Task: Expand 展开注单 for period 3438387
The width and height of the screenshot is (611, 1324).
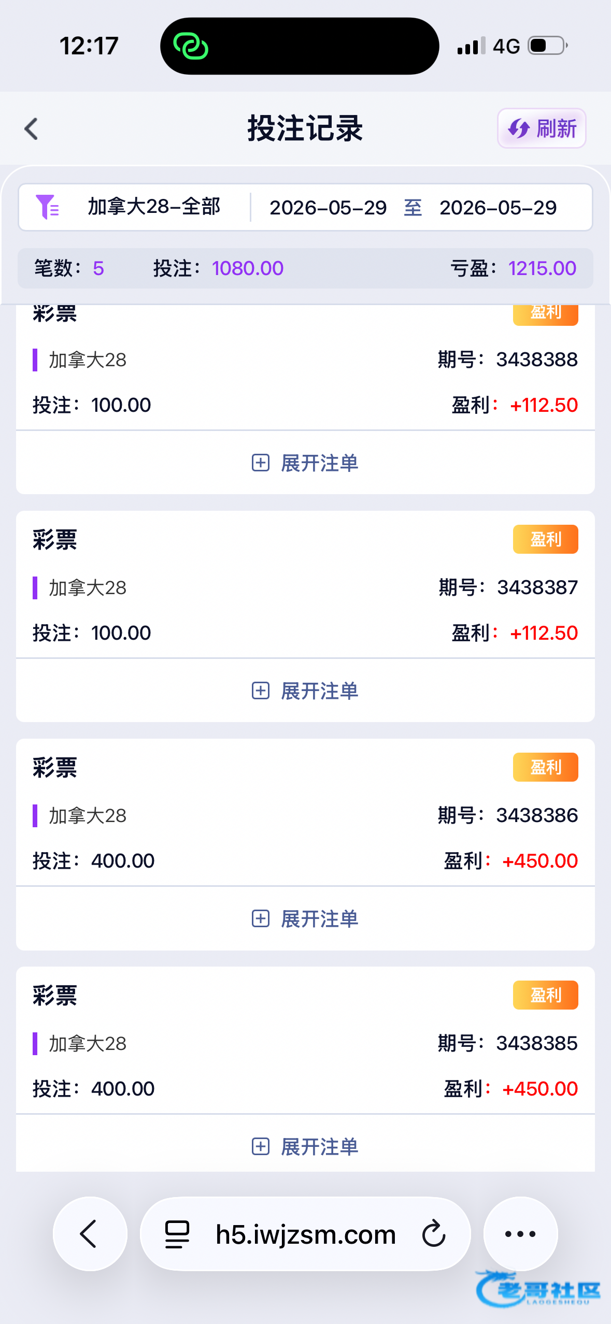Action: (305, 690)
